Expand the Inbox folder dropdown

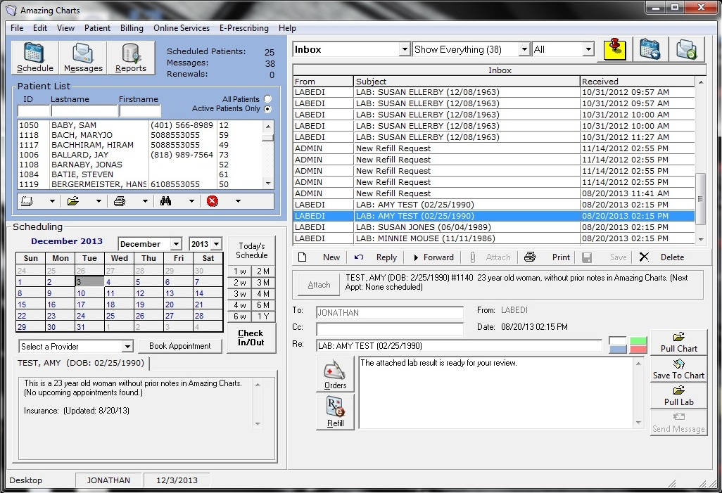point(404,50)
